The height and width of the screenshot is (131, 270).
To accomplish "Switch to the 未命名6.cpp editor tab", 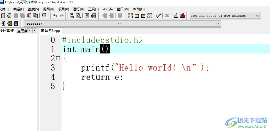I will [x=50, y=31].
